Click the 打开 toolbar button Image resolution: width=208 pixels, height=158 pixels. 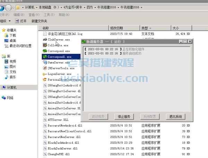[21, 21]
